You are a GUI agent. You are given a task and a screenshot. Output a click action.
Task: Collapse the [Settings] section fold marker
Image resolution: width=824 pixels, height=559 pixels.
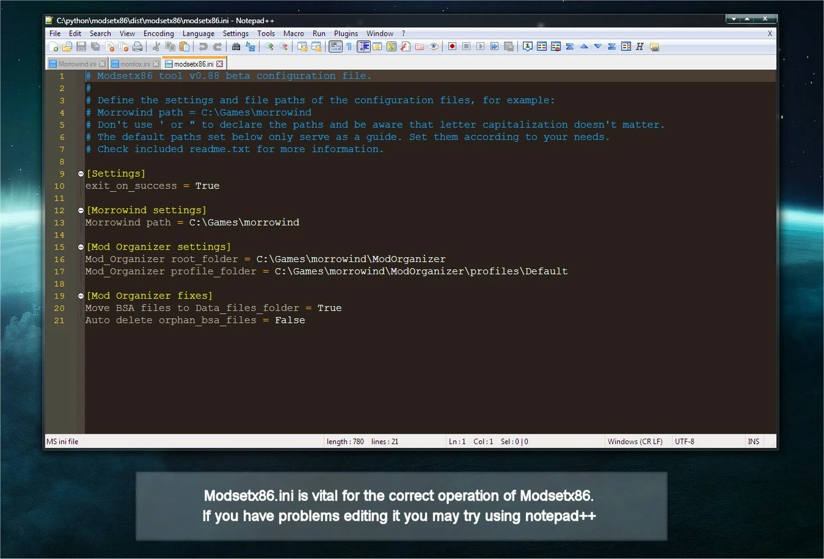(x=81, y=174)
